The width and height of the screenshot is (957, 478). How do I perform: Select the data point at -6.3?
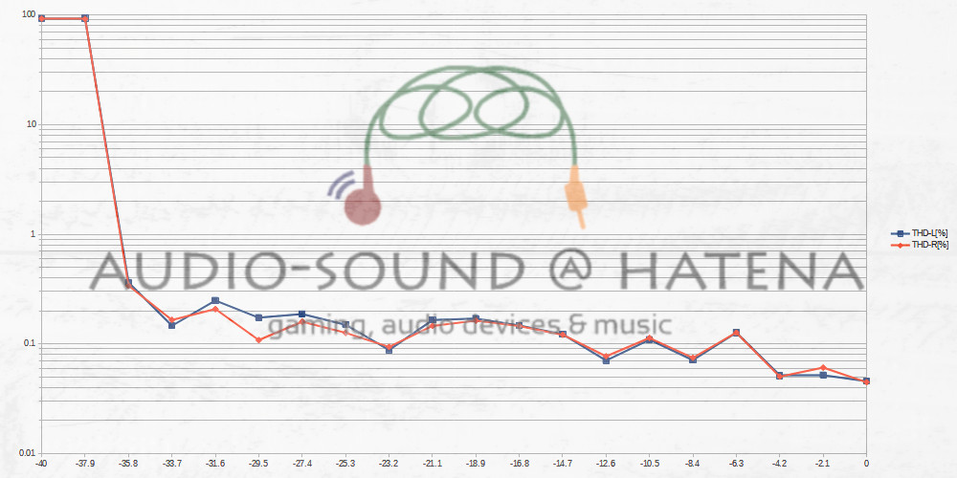(736, 333)
